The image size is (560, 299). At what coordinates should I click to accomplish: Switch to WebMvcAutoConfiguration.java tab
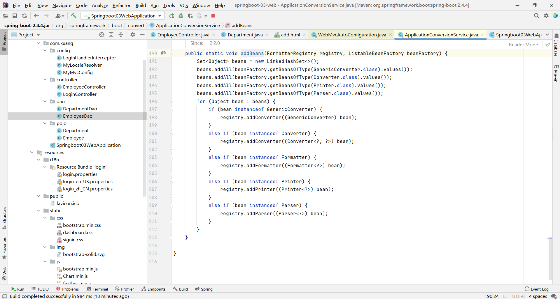coord(352,35)
